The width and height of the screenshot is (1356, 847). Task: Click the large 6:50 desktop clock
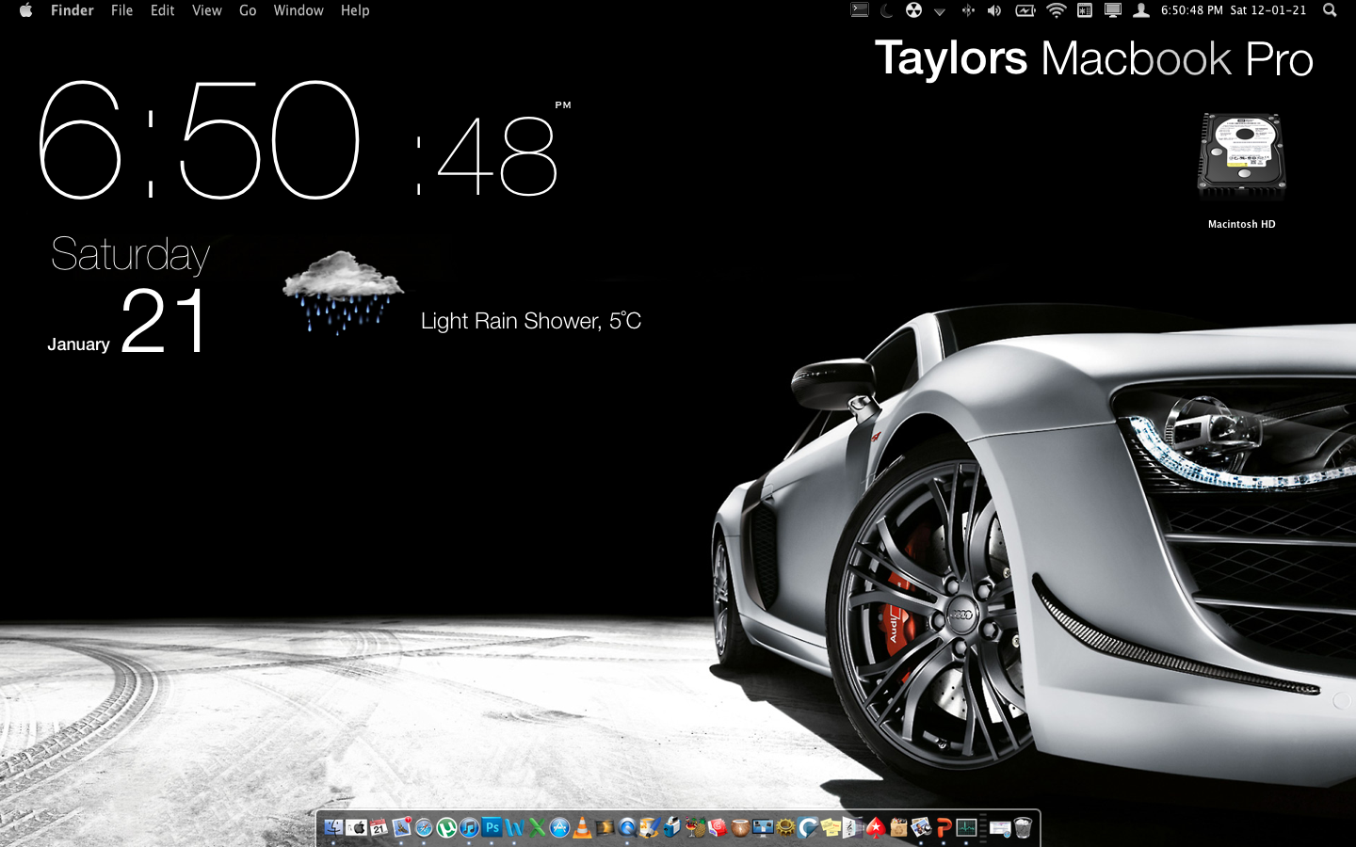tap(200, 139)
